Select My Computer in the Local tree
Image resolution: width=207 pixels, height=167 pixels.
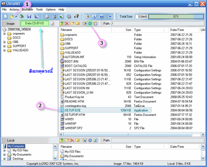click(16, 146)
